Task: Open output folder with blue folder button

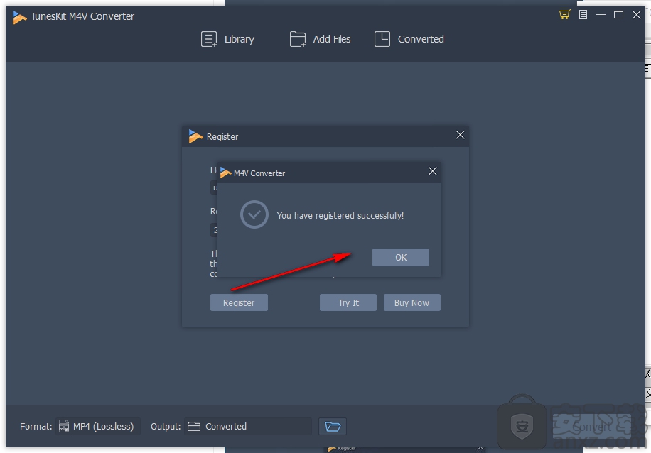Action: (333, 427)
